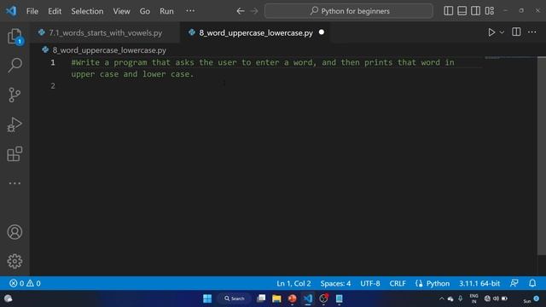Run the Python file with play button
Viewport: 546px width, 307px height.
click(491, 32)
